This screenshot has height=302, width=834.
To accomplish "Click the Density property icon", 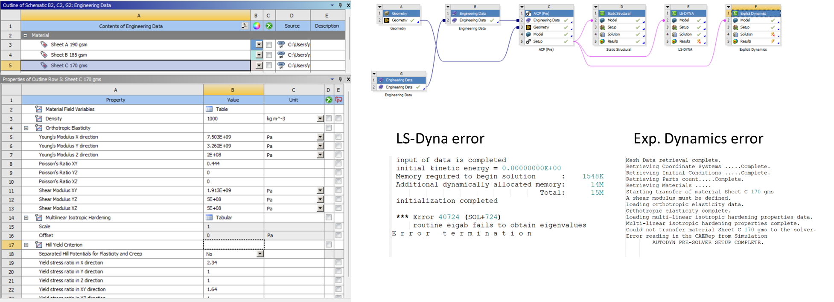I will [x=39, y=118].
